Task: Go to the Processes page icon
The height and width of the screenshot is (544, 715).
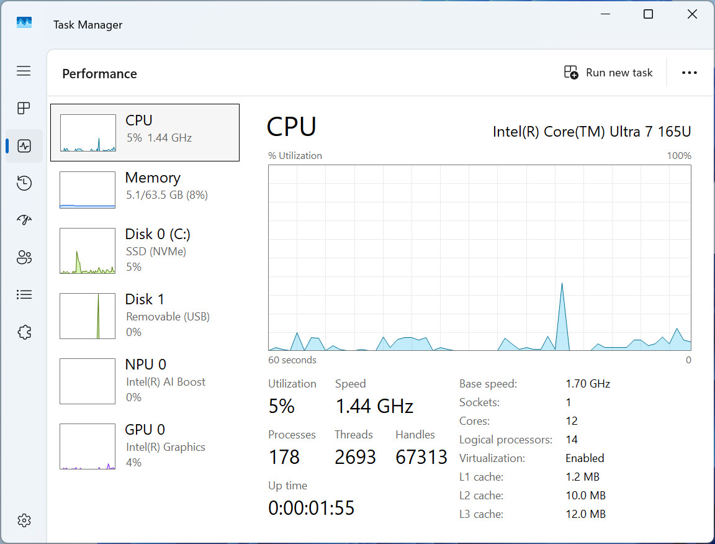Action: [x=24, y=108]
